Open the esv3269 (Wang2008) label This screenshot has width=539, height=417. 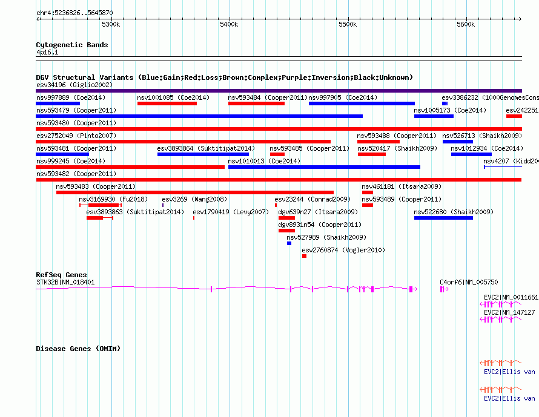pyautogui.click(x=194, y=199)
